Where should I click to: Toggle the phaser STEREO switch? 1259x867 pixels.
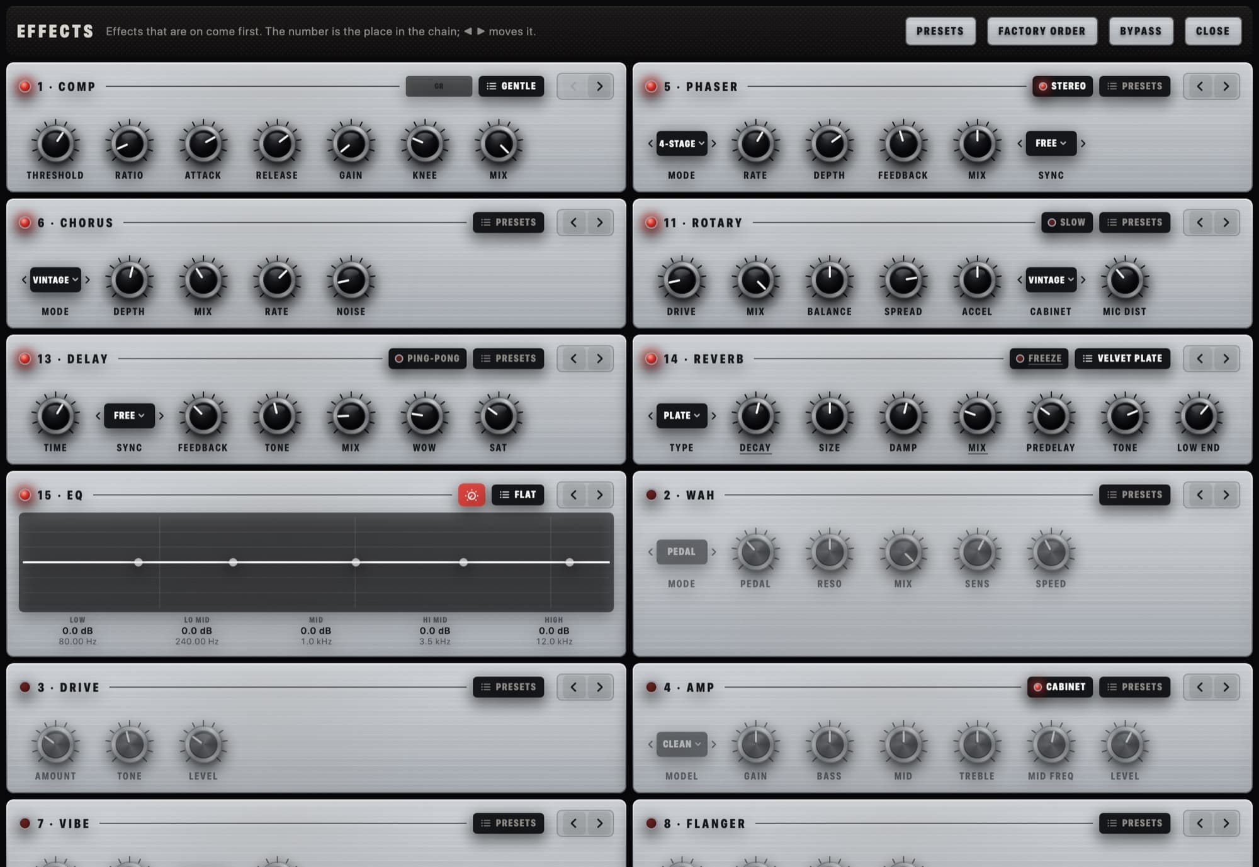[x=1062, y=86]
